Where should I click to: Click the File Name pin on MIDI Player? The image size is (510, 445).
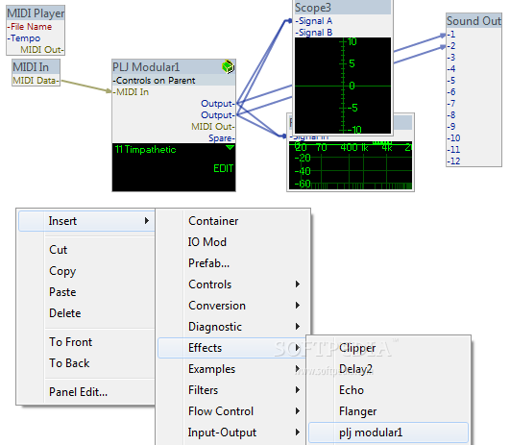(x=30, y=27)
